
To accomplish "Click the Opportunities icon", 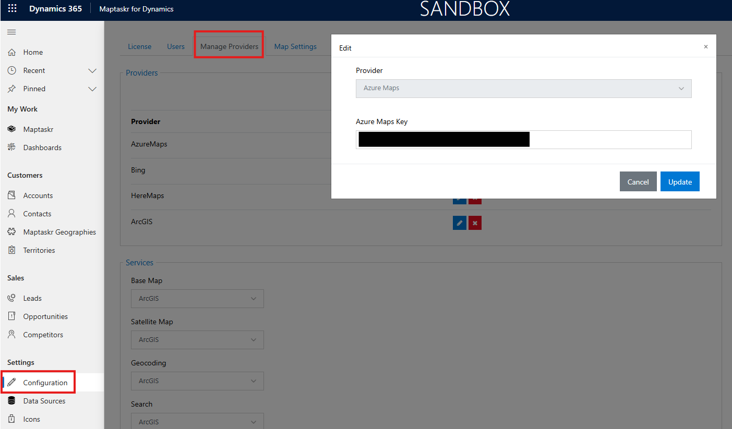I will pos(11,316).
